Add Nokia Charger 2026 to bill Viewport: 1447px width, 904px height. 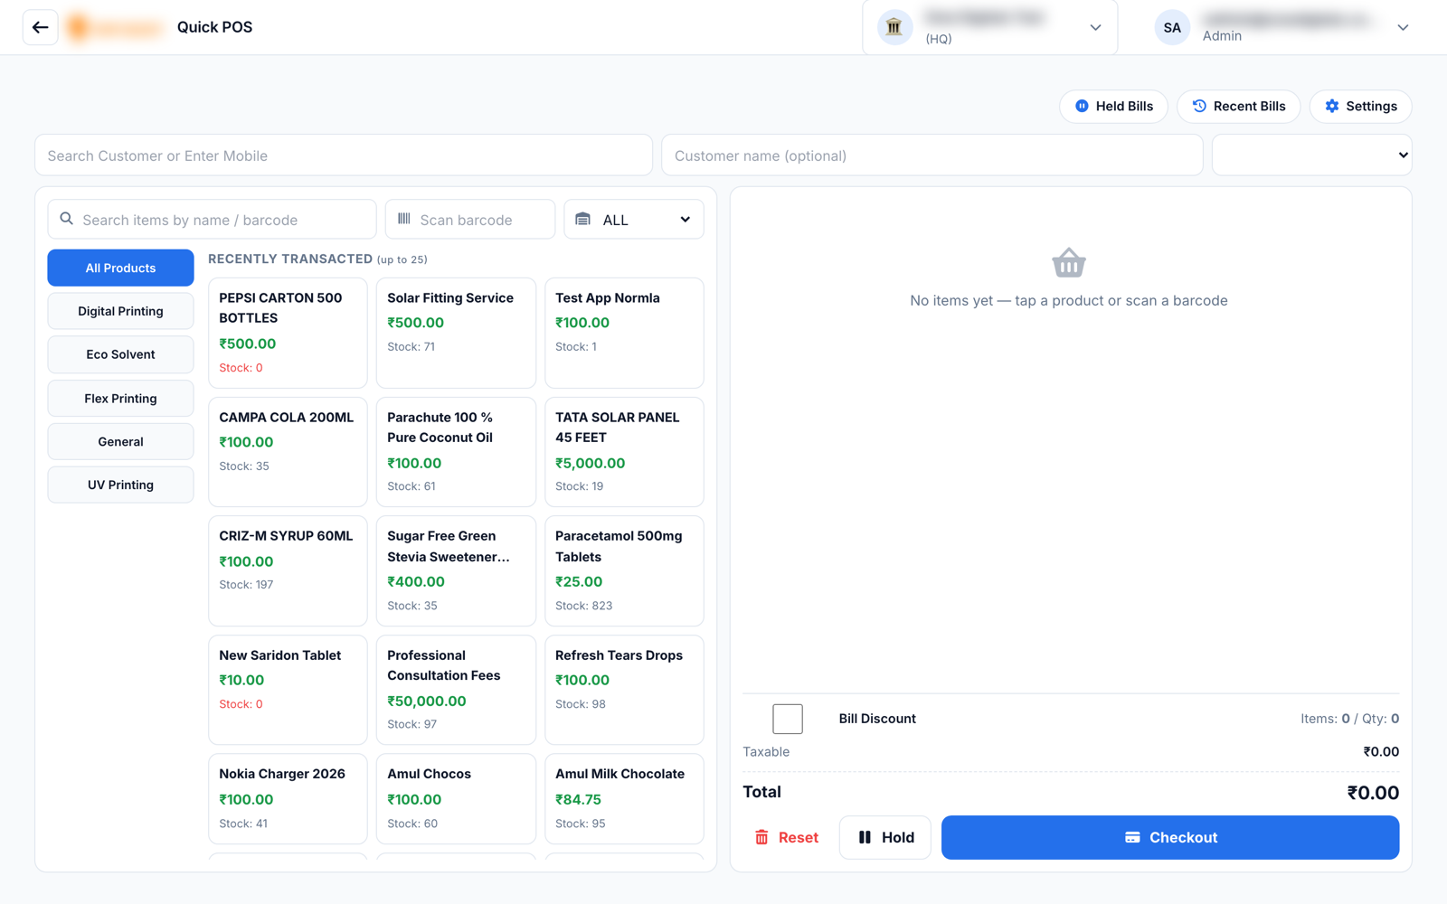(288, 799)
